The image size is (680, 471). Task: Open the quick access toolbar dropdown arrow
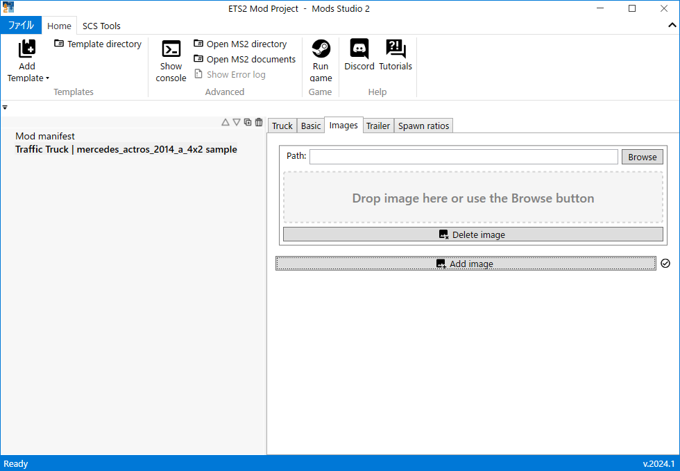tap(5, 108)
